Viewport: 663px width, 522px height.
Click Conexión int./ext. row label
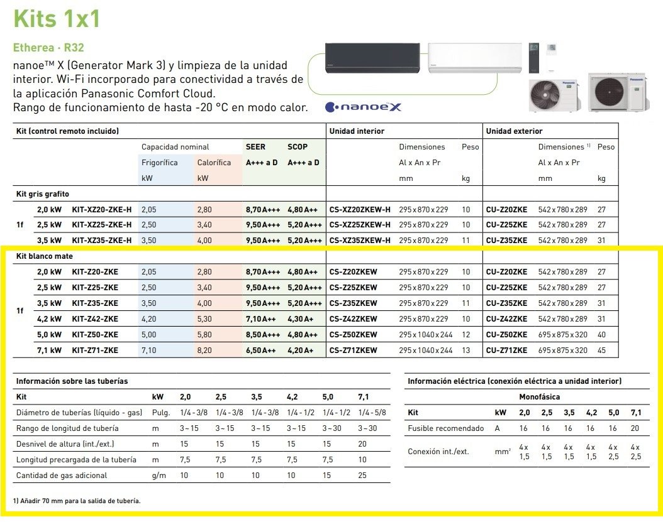point(438,452)
